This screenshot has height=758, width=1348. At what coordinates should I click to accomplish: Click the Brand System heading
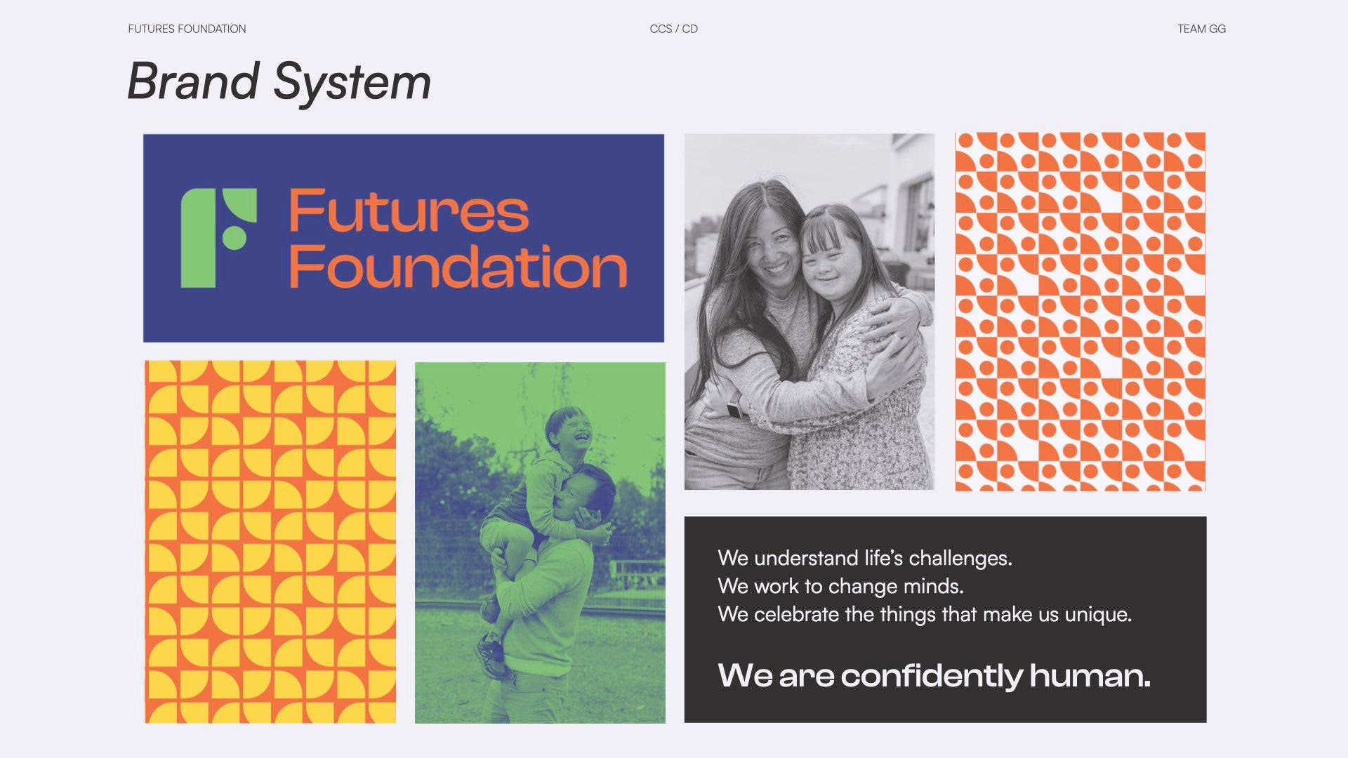(279, 81)
